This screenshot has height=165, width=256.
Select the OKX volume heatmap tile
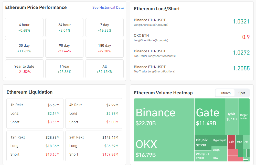tap(164, 148)
